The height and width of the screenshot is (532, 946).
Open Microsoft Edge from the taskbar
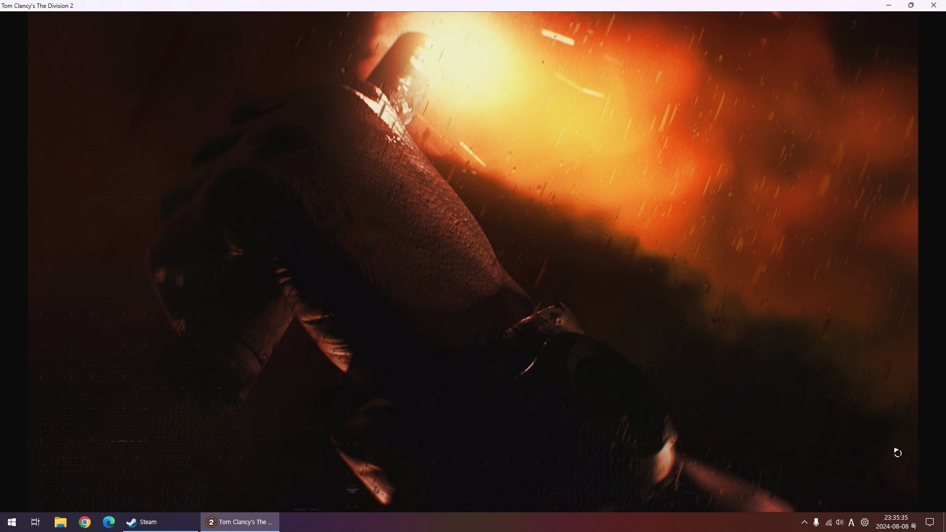coord(108,522)
